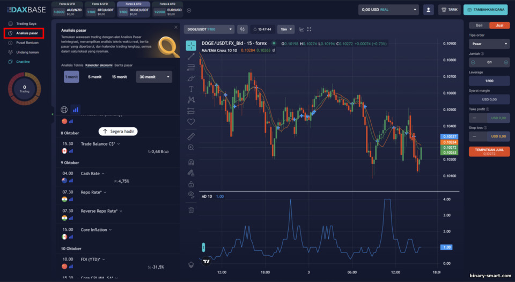This screenshot has height=282, width=515.
Task: Open Pusat Bantuan in sidebar
Action: point(23,43)
